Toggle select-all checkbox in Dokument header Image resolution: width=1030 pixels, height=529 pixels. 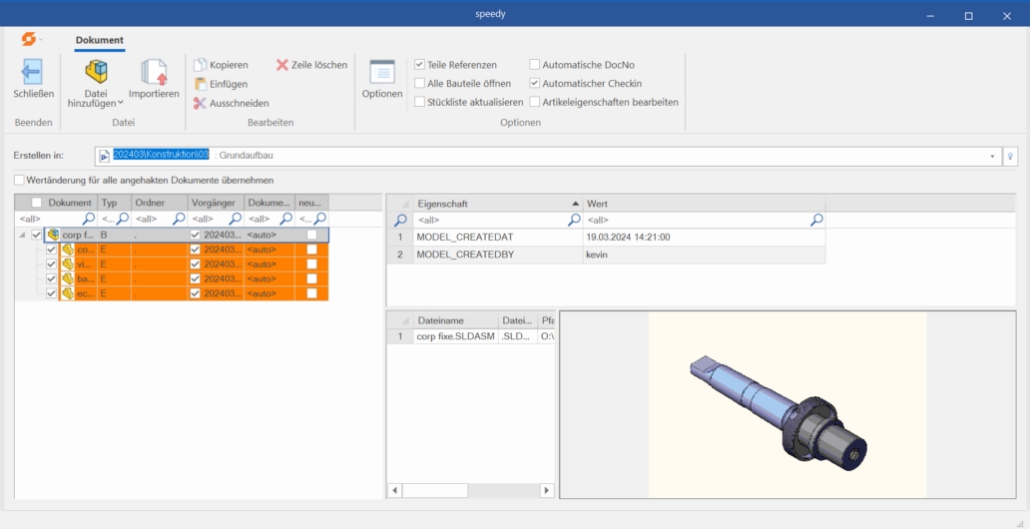37,203
